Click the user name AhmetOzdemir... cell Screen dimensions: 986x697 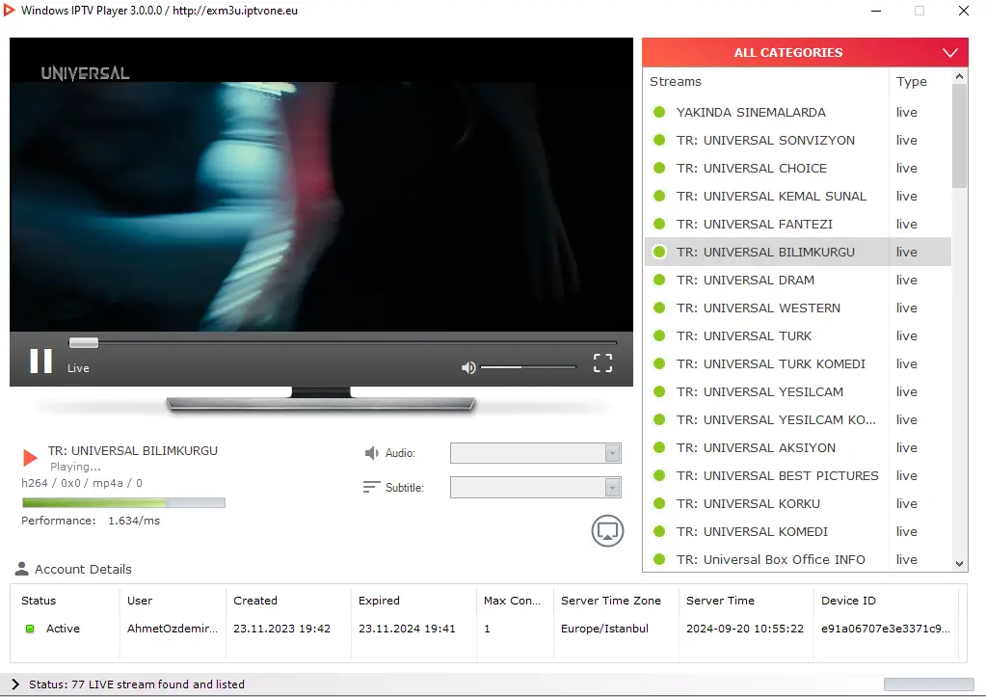[173, 629]
